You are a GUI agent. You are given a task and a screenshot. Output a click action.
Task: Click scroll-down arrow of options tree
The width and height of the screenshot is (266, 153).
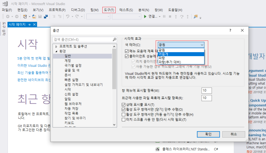114,125
